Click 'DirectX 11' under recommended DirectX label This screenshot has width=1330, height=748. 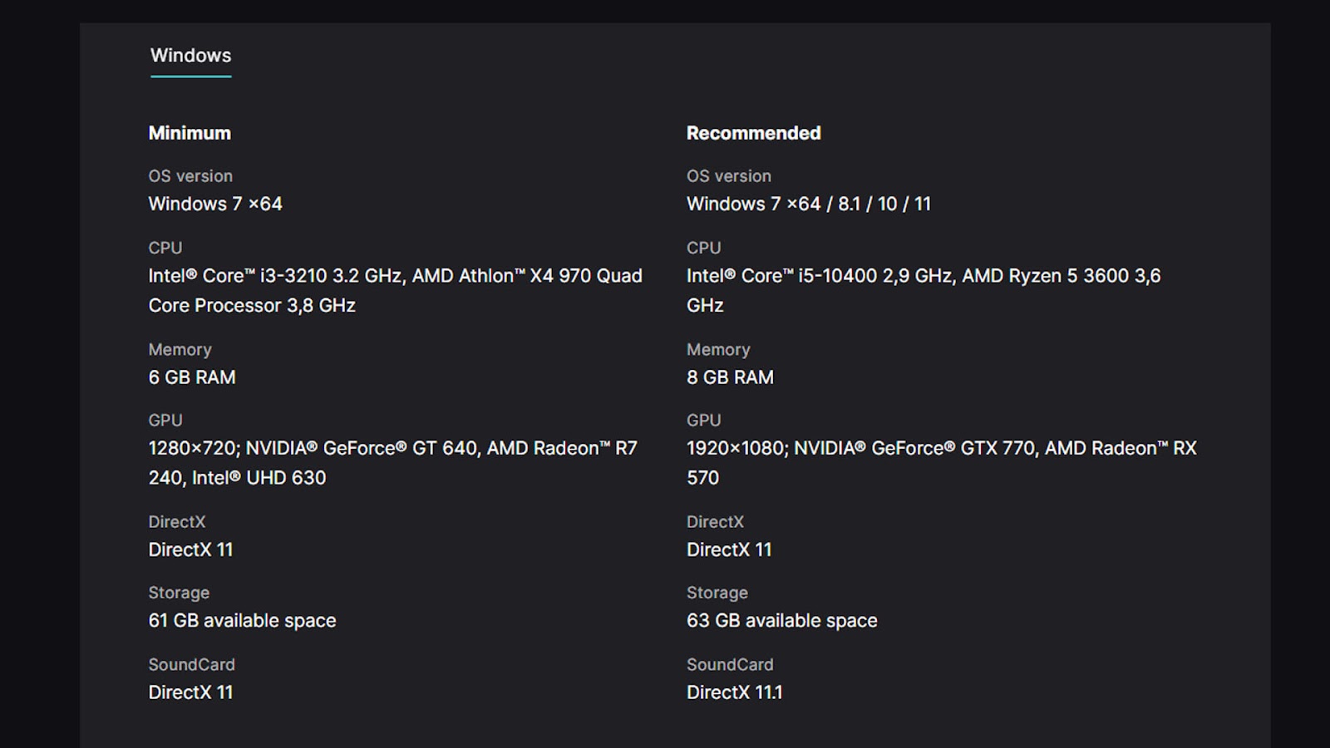pyautogui.click(x=729, y=549)
